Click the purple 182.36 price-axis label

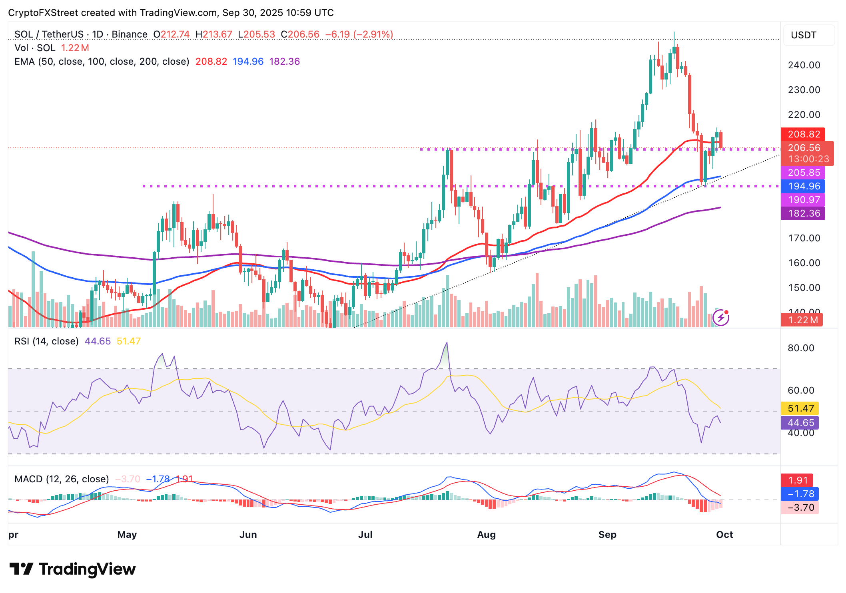804,213
